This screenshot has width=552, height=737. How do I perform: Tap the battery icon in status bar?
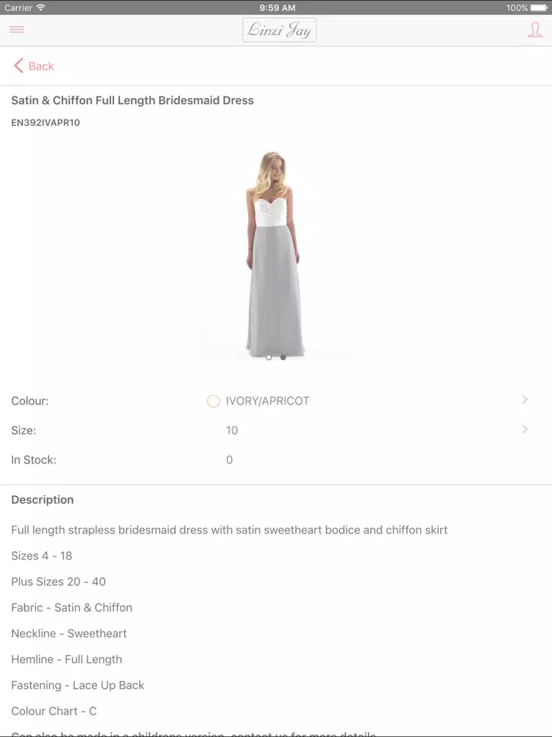(539, 7)
